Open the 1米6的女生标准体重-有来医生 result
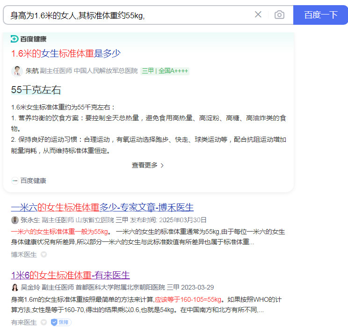The image size is (348, 327). (x=70, y=275)
